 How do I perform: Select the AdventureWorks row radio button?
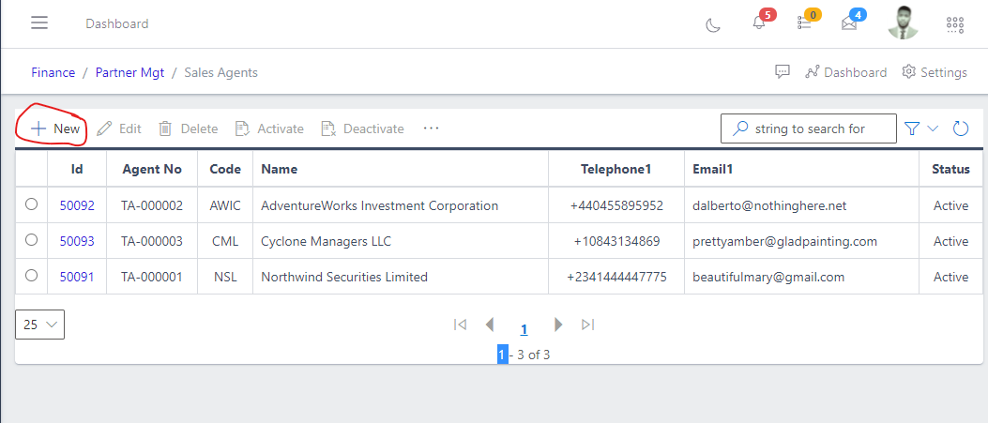31,204
